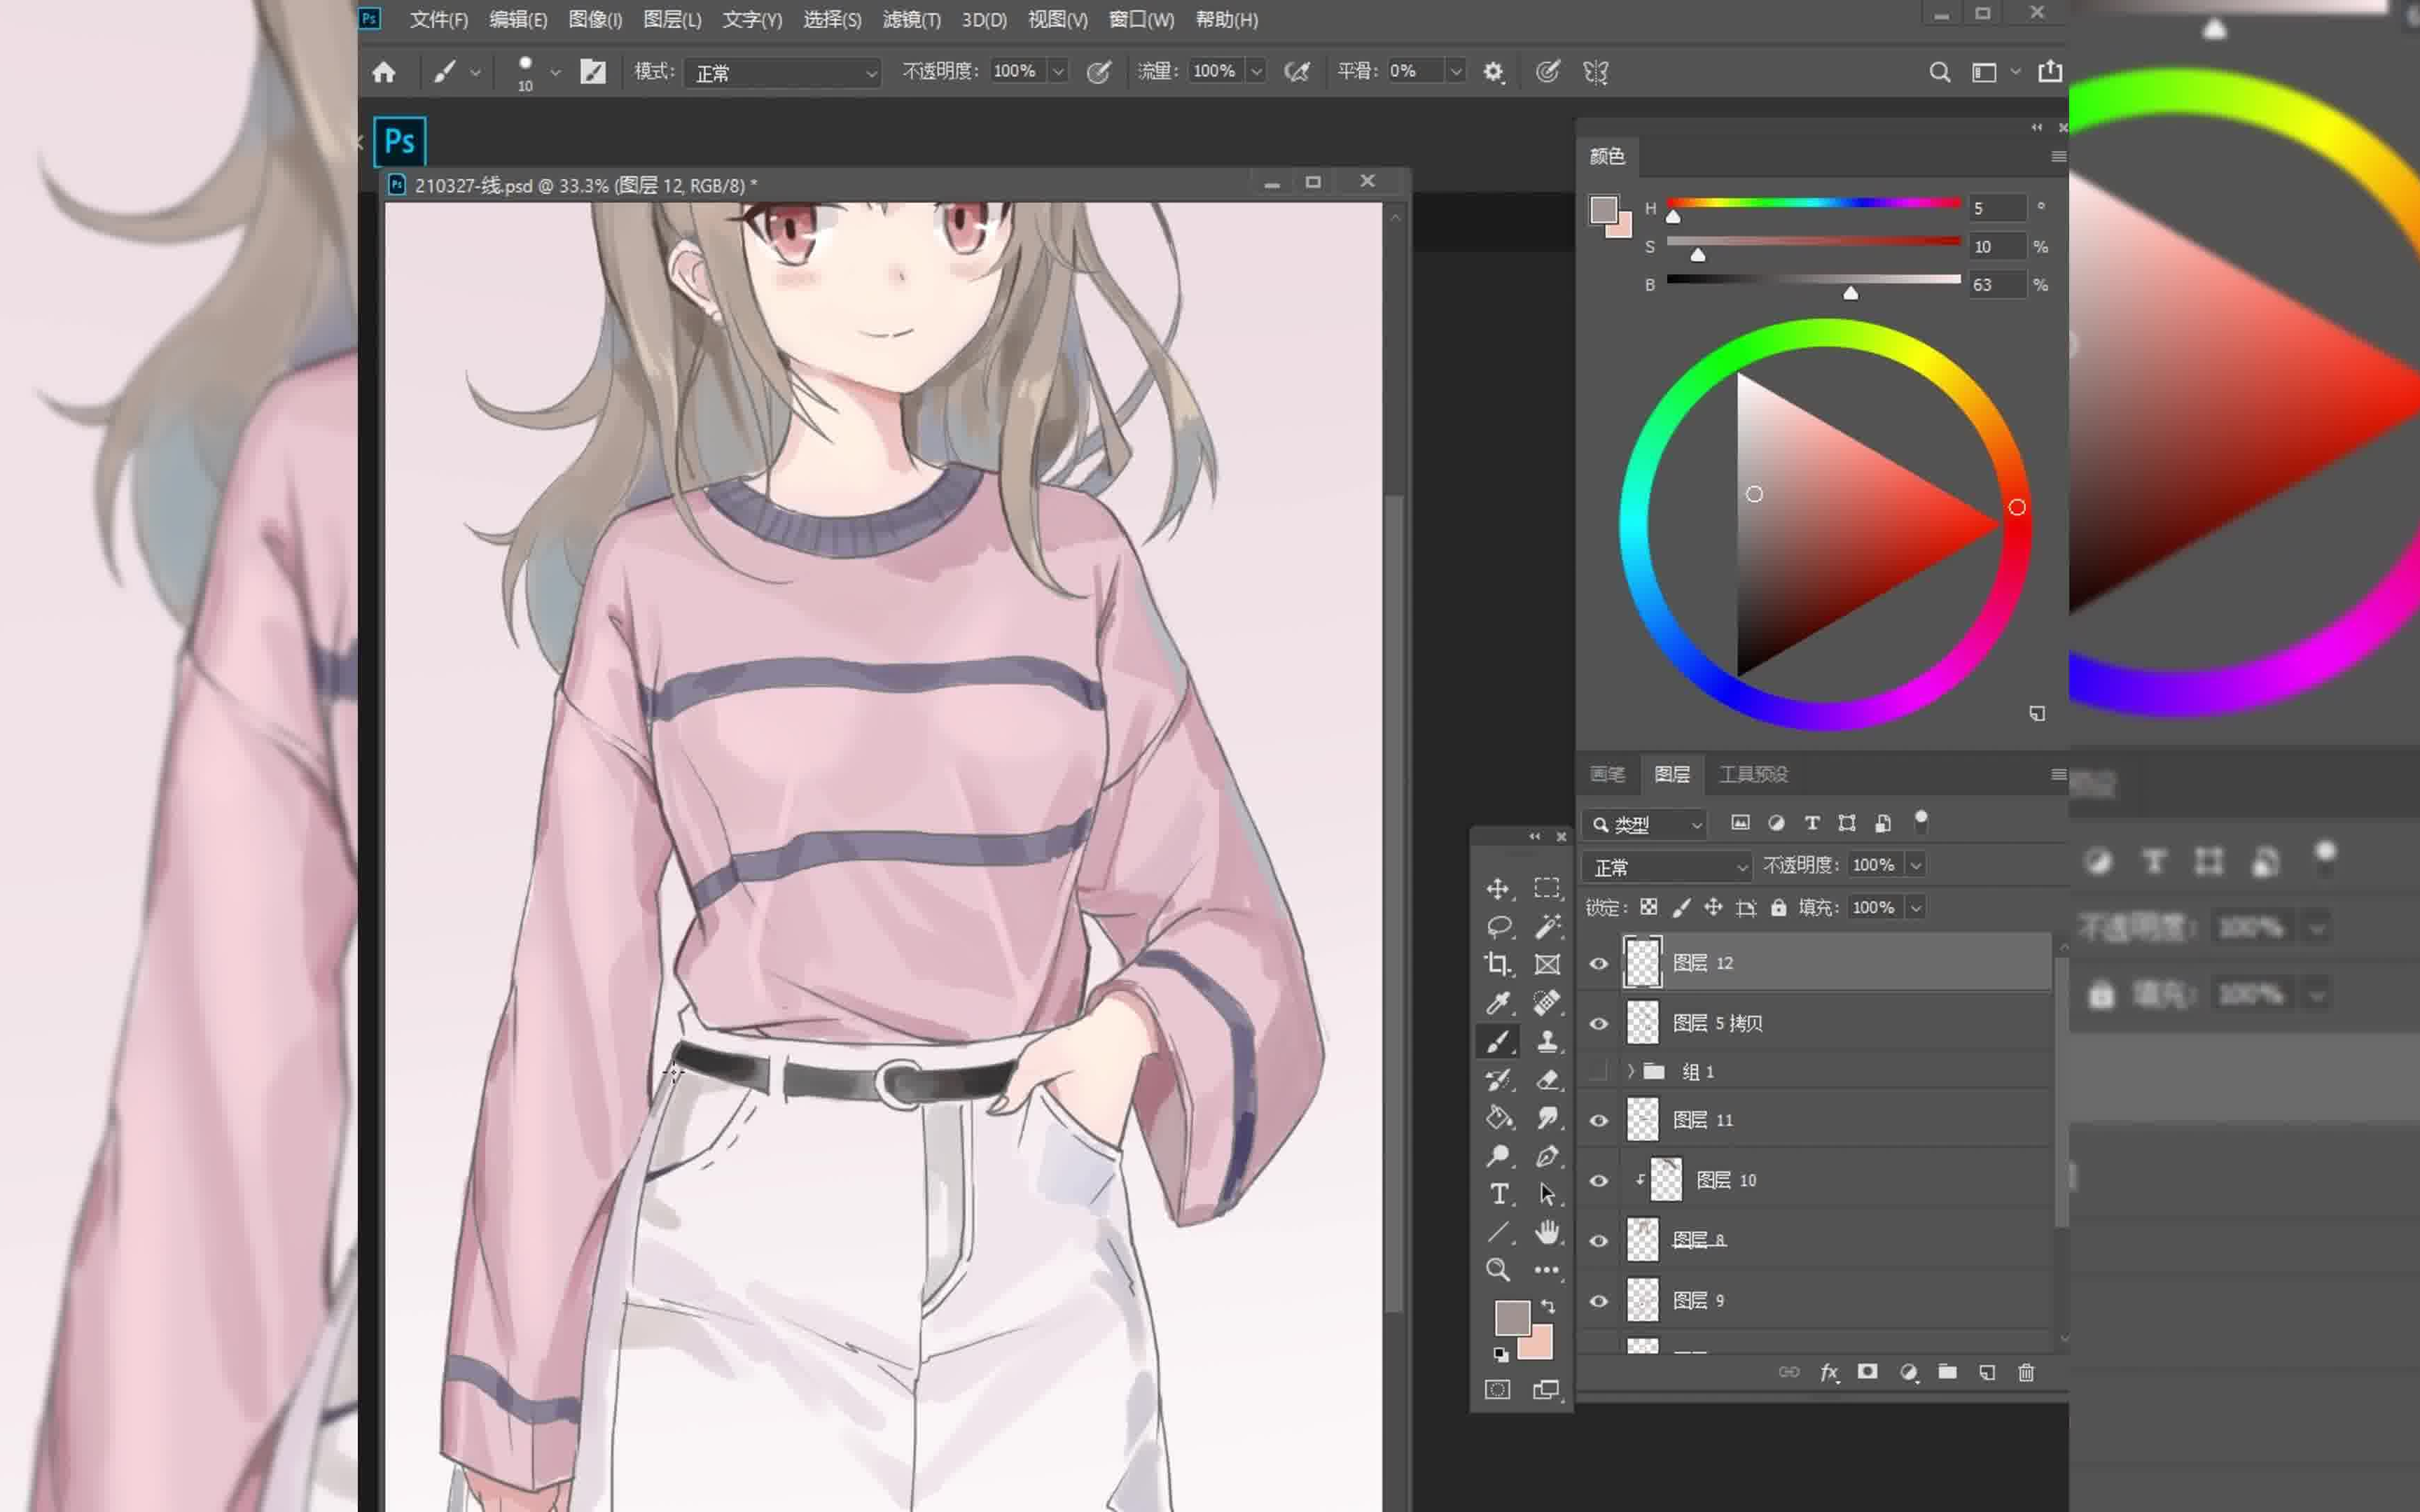
Task: Click the delete layer trash icon
Action: pyautogui.click(x=2026, y=1372)
